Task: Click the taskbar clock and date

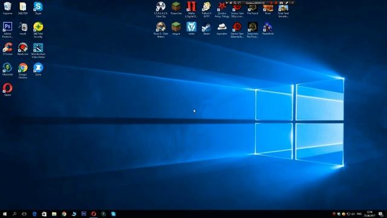Action: (x=369, y=214)
